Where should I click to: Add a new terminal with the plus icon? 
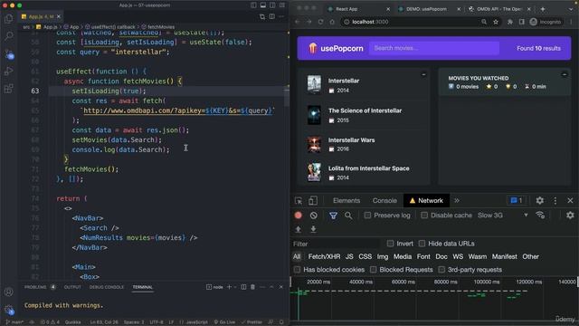[x=229, y=287]
